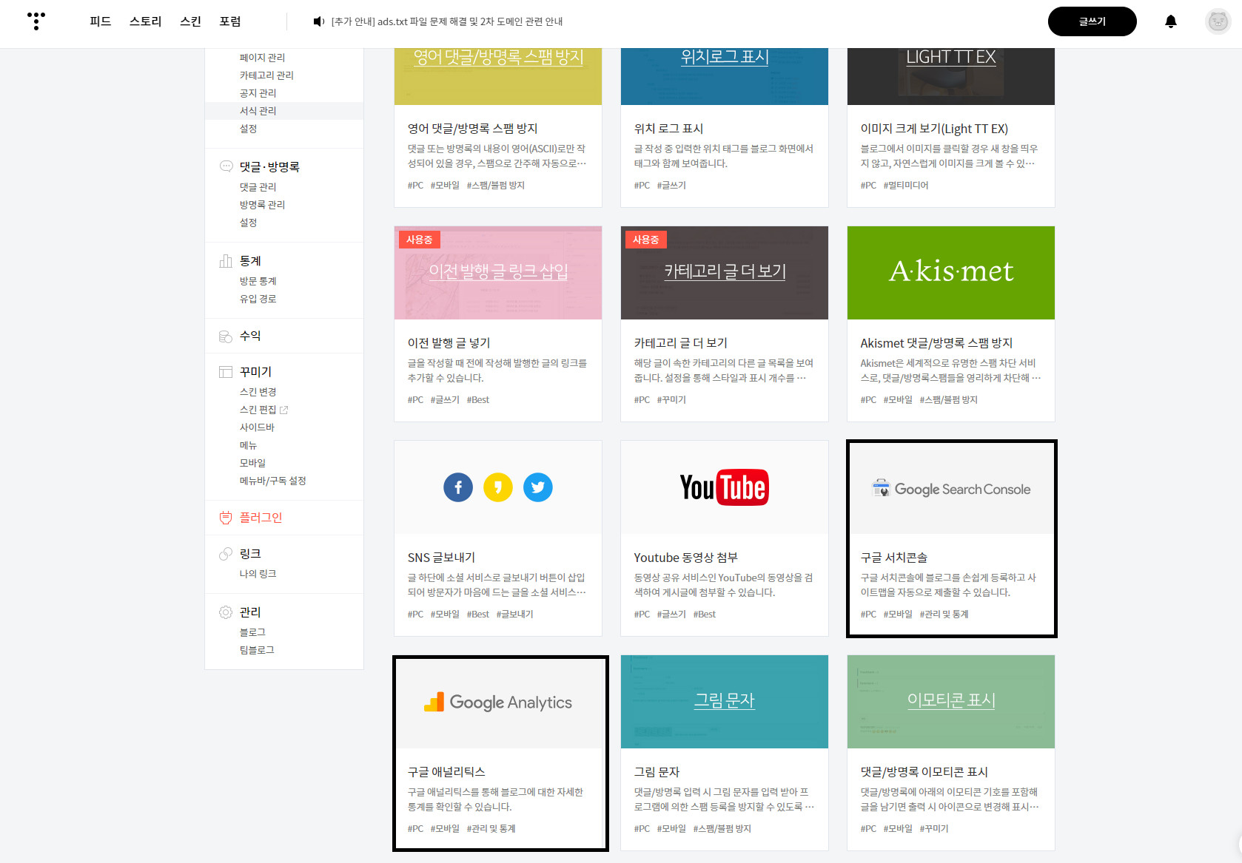The width and height of the screenshot is (1242, 863).
Task: Open the 스토리 menu
Action: pos(145,21)
